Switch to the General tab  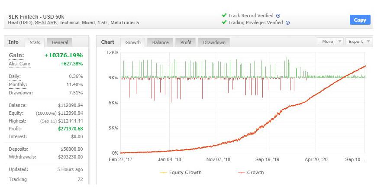pyautogui.click(x=60, y=42)
